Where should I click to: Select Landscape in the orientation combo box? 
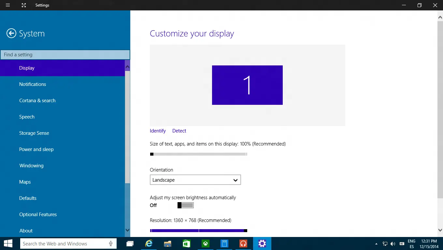point(195,180)
